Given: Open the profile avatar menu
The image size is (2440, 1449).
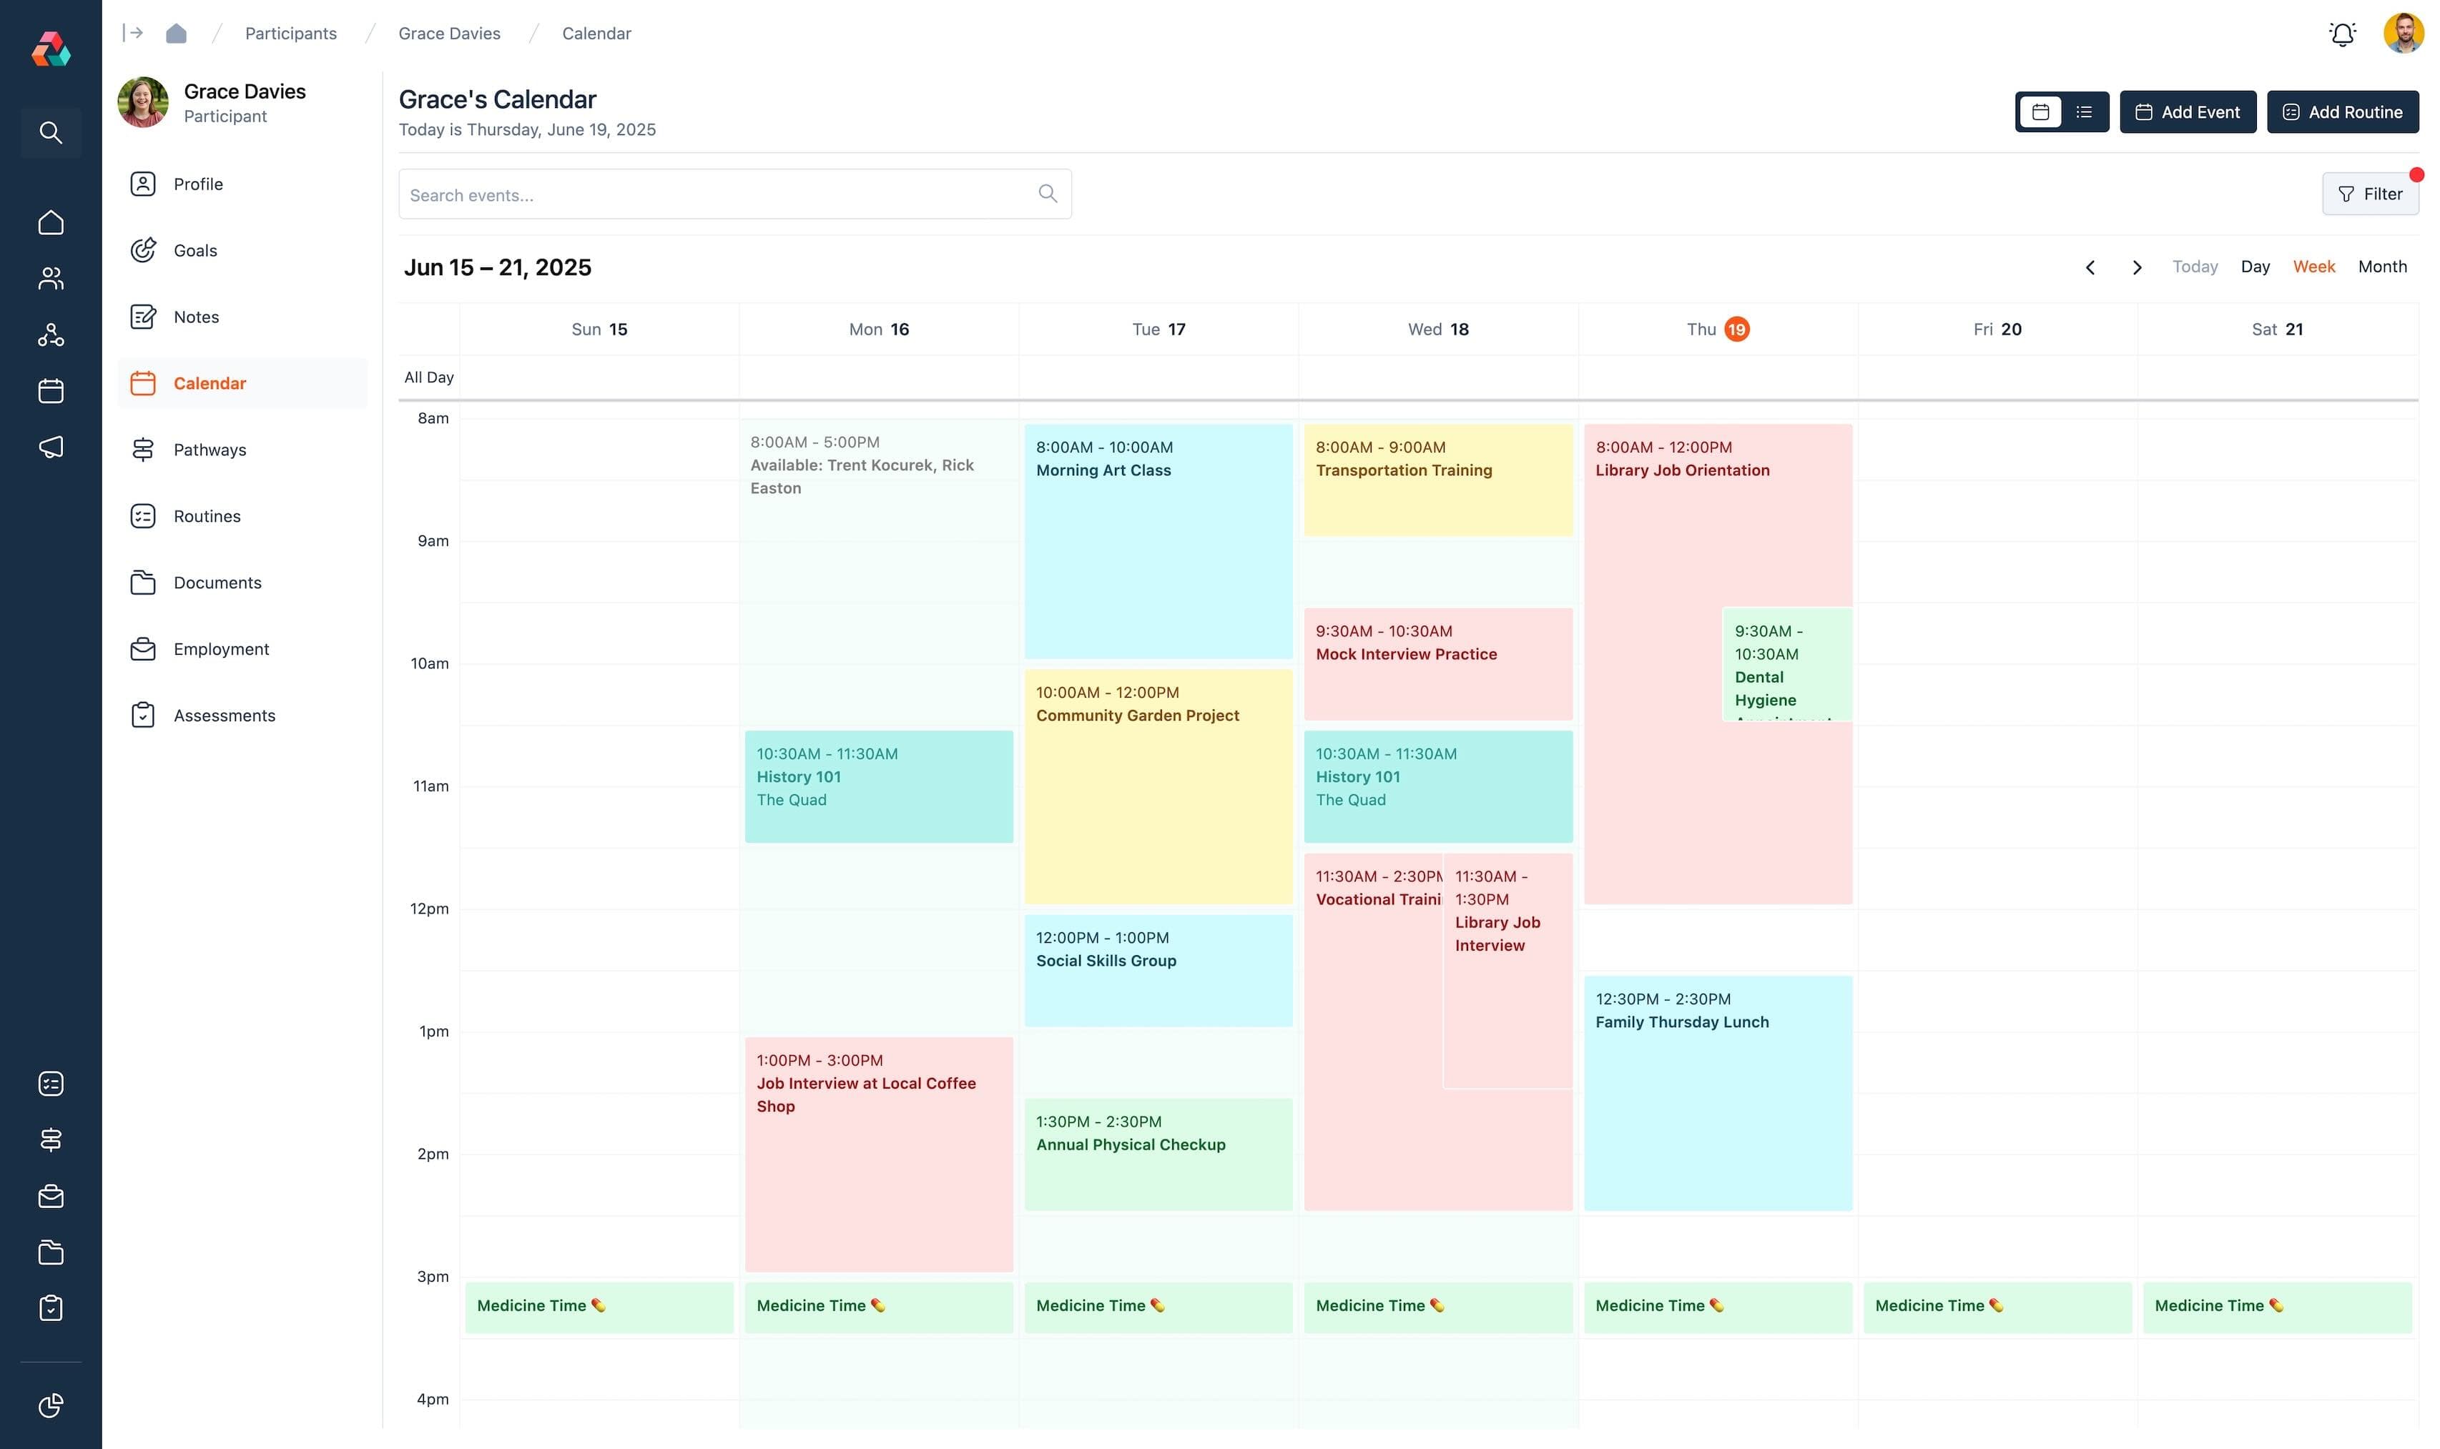Looking at the screenshot, I should (2404, 32).
